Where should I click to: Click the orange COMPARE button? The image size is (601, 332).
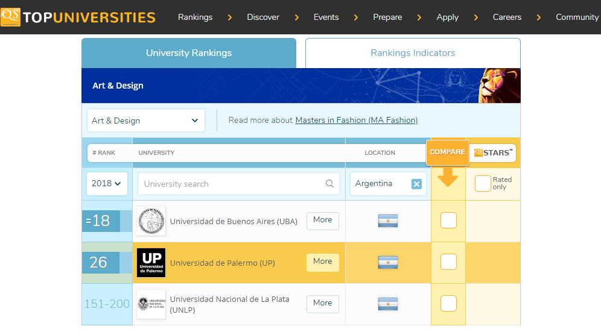coord(448,152)
